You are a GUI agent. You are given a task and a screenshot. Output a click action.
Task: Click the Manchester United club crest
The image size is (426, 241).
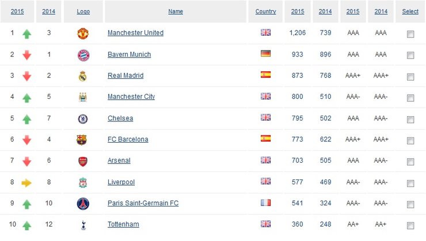tap(83, 33)
